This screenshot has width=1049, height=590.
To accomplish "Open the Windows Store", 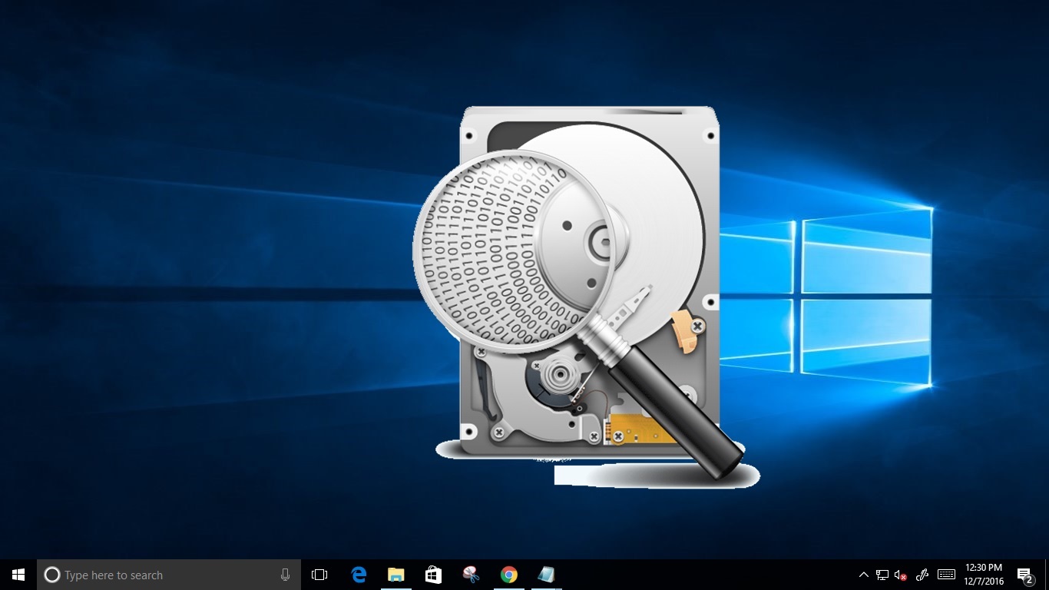I will pyautogui.click(x=434, y=575).
